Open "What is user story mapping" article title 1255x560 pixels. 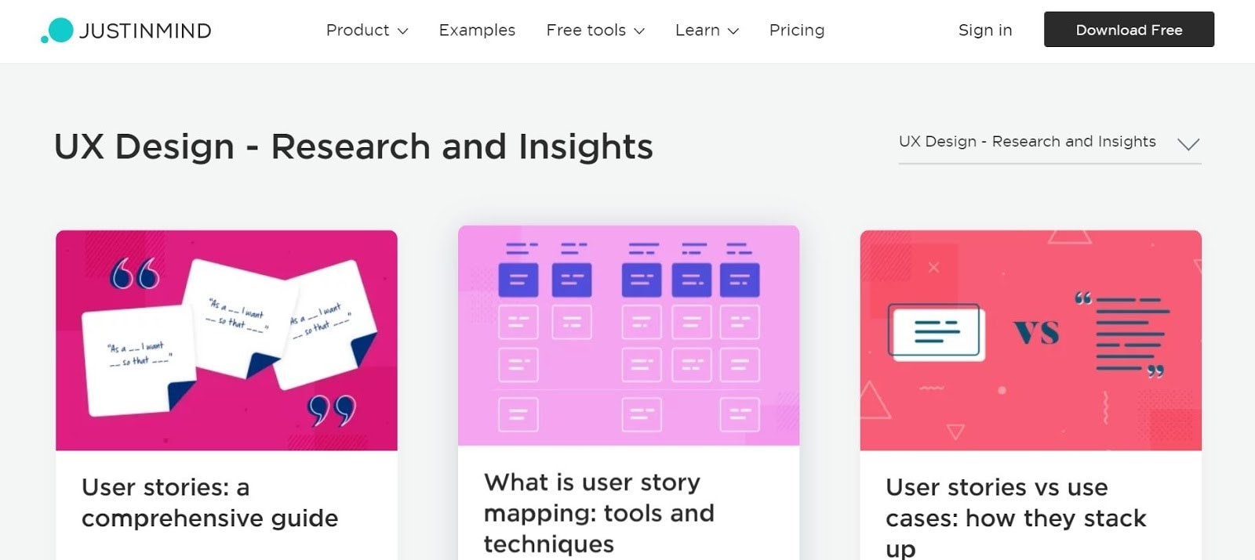pyautogui.click(x=599, y=513)
